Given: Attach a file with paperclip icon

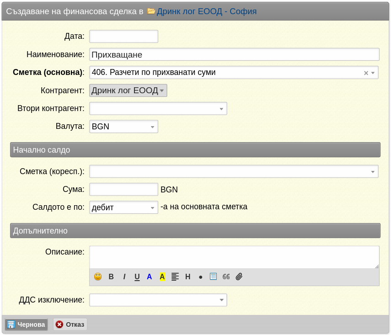Looking at the screenshot, I should pos(239,277).
